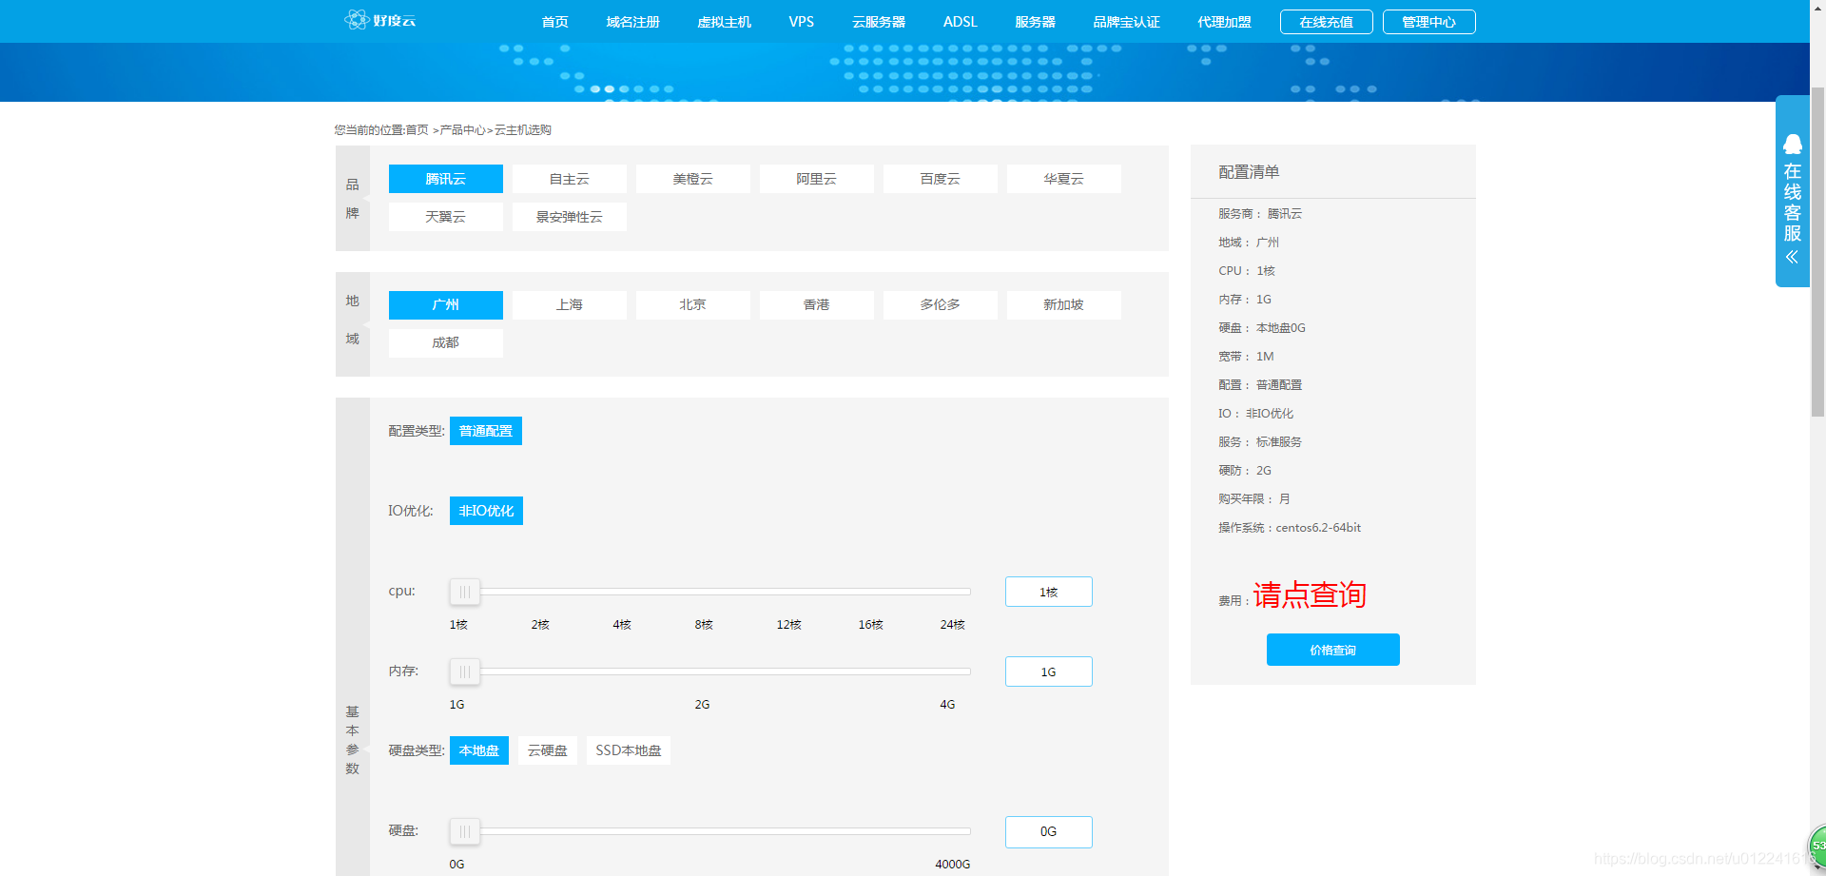Image resolution: width=1826 pixels, height=876 pixels.
Task: Select the 阿里云 brand option
Action: [x=816, y=179]
